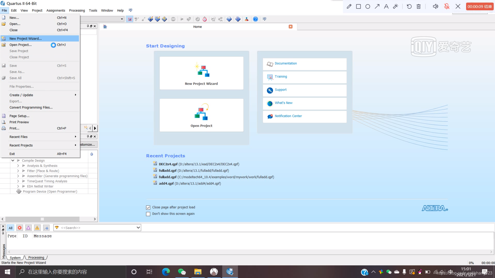Expand Fitter (Place & Route) node
Image resolution: width=495 pixels, height=278 pixels.
(18, 171)
